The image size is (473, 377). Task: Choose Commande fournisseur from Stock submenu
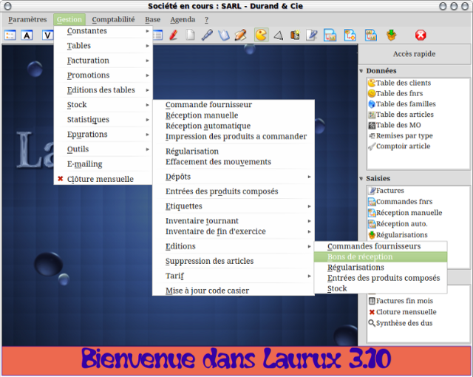[208, 105]
